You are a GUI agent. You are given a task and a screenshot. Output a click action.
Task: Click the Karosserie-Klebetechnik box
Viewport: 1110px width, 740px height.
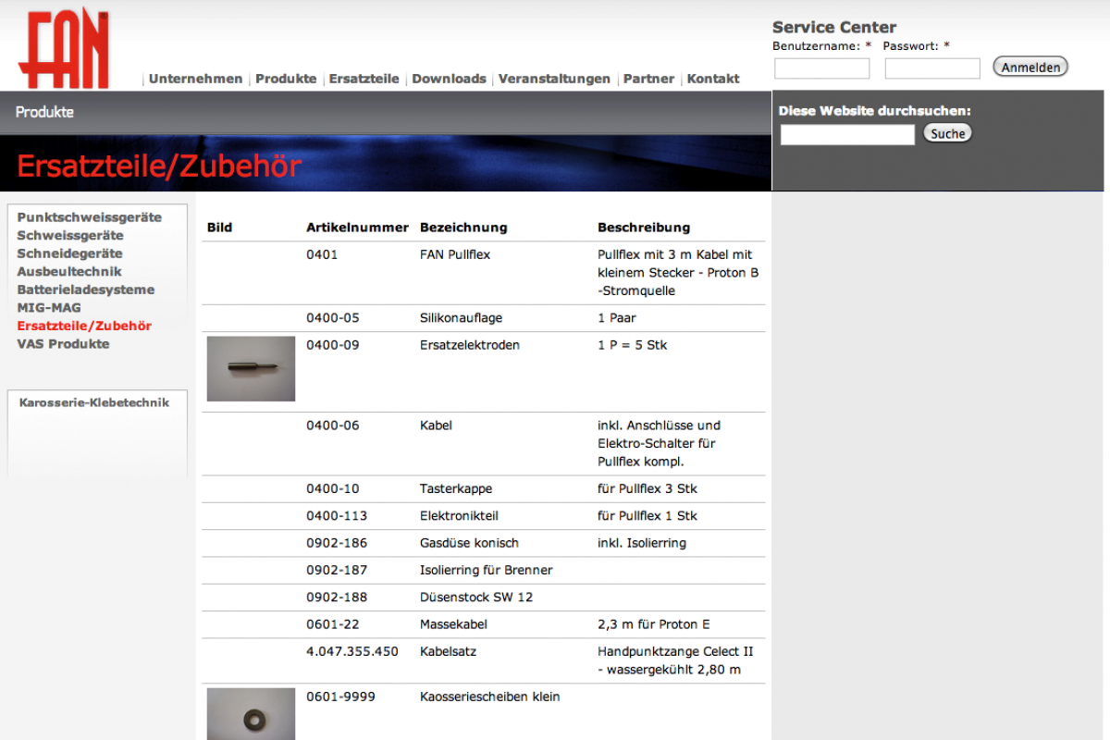pos(94,402)
